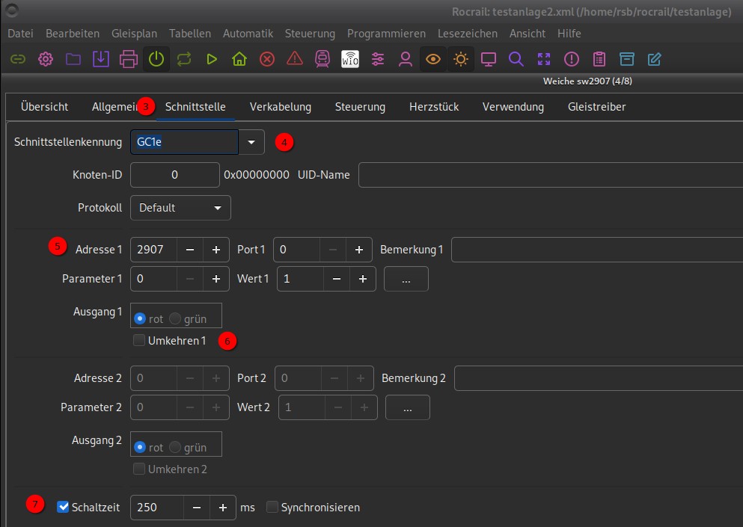Expand the Protokoll Default dropdown
This screenshot has width=743, height=527.
180,208
